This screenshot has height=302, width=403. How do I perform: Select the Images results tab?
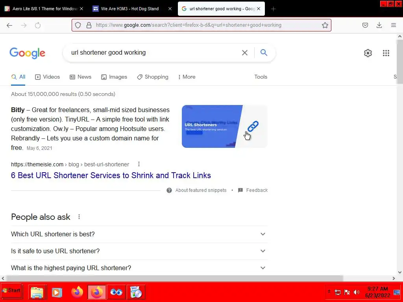(x=114, y=77)
